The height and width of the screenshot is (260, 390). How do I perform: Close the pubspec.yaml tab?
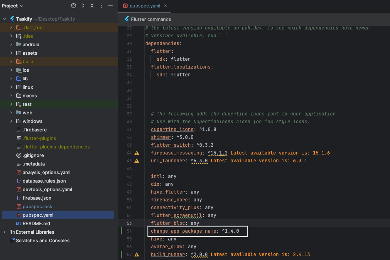pyautogui.click(x=166, y=6)
